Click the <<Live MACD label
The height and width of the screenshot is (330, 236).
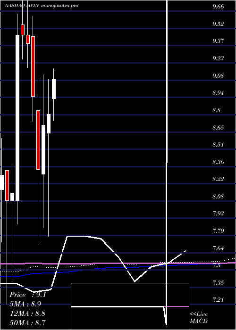point(199,318)
